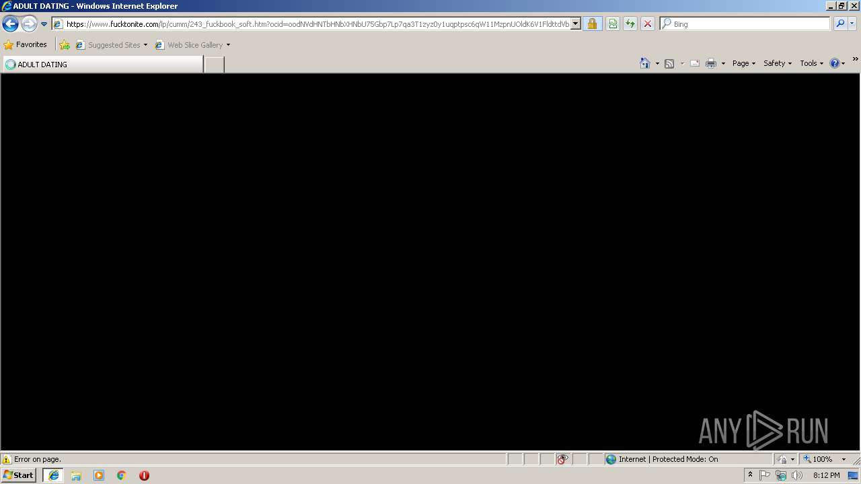Screen dimensions: 861x484
Task: Click the RSS Feeds icon
Action: [x=669, y=63]
